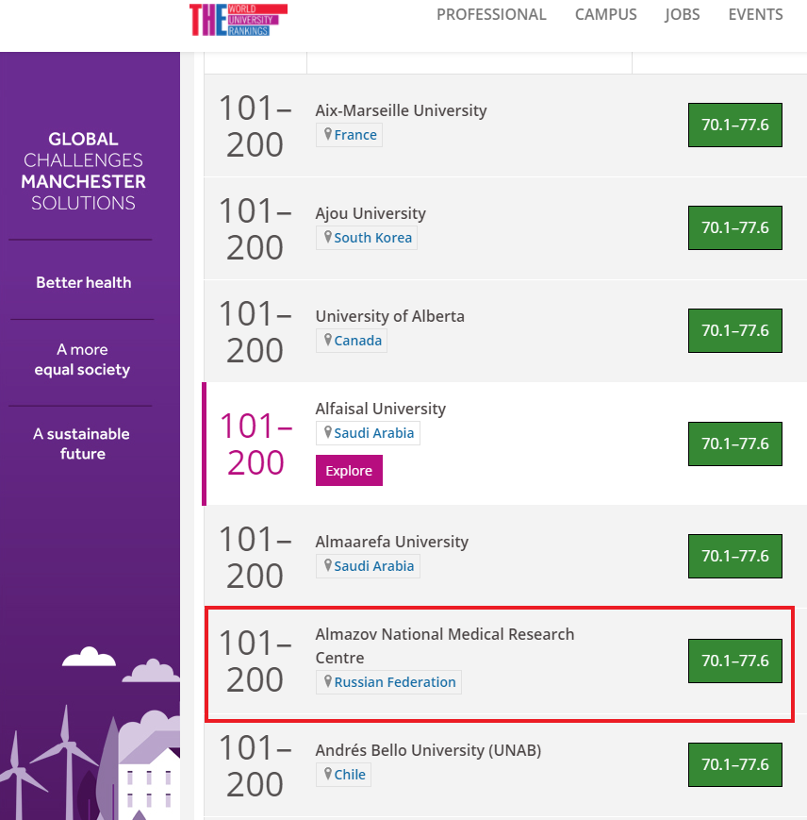
Task: Click the Explore button for Alfaisal University
Action: click(349, 471)
